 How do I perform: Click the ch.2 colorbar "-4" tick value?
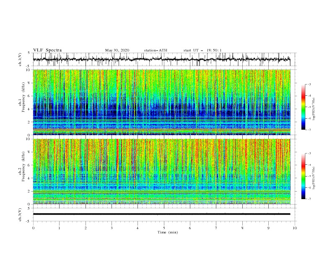(309, 165)
